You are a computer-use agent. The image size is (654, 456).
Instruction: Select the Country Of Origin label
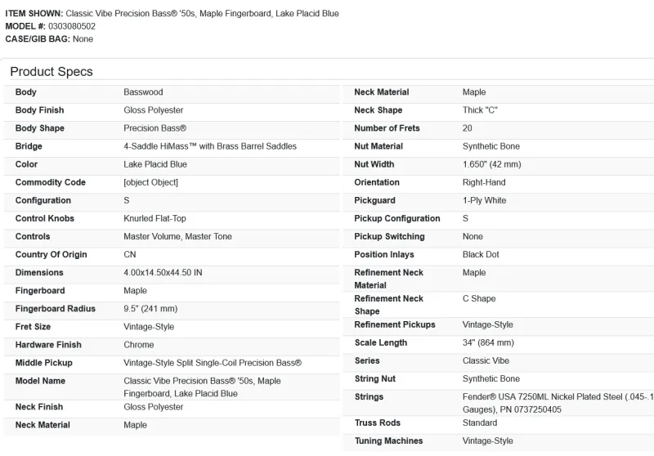point(51,254)
